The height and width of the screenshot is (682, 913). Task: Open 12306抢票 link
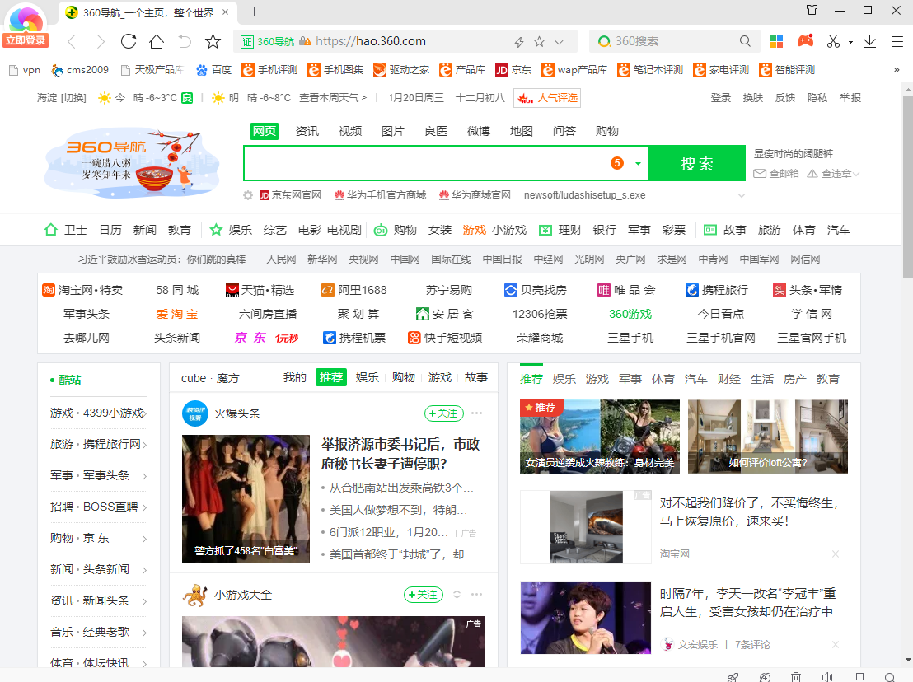click(x=540, y=315)
